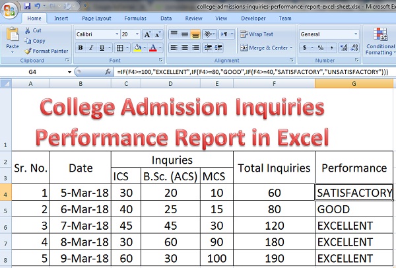Click the Merge & Center button
Viewport: 396px width, 268px height.
click(264, 48)
